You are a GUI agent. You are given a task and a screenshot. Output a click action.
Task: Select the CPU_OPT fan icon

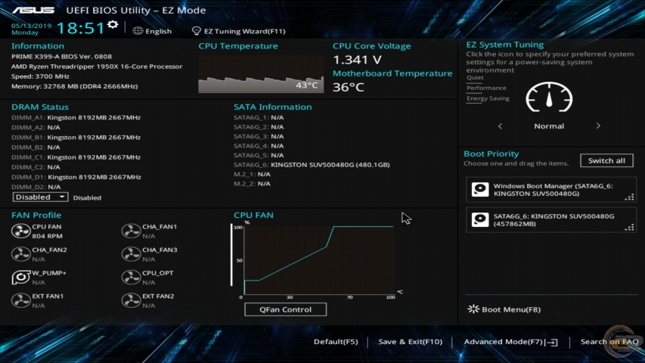pyautogui.click(x=131, y=277)
